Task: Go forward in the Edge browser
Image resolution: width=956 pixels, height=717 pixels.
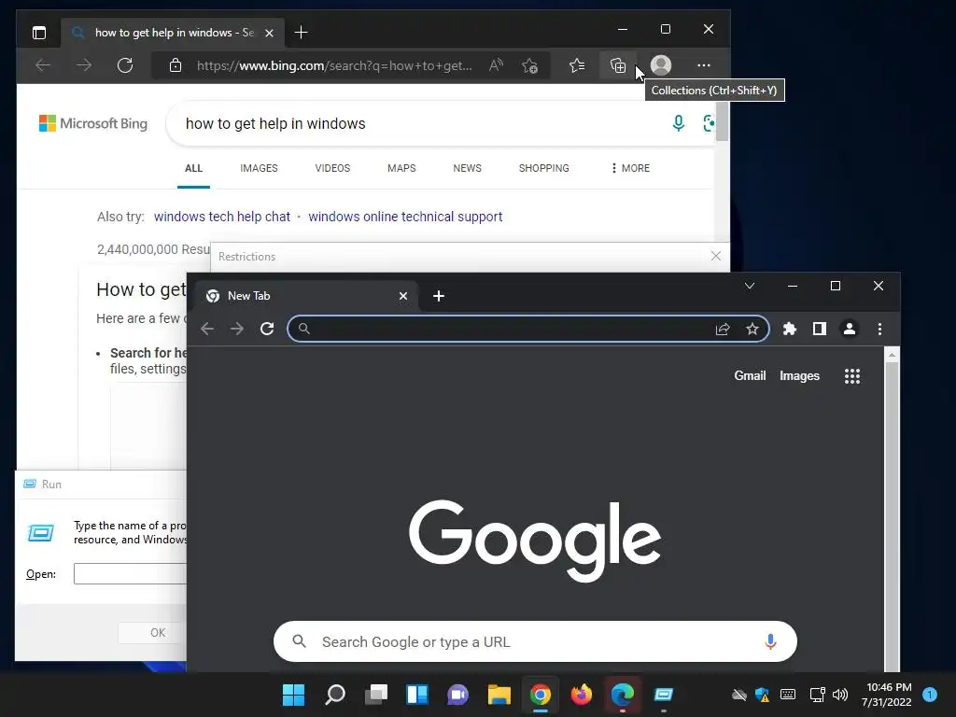Action: coord(84,65)
